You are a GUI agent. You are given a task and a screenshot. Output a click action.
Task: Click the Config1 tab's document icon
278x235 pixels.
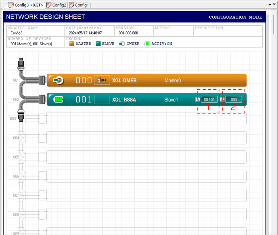coord(72,5)
